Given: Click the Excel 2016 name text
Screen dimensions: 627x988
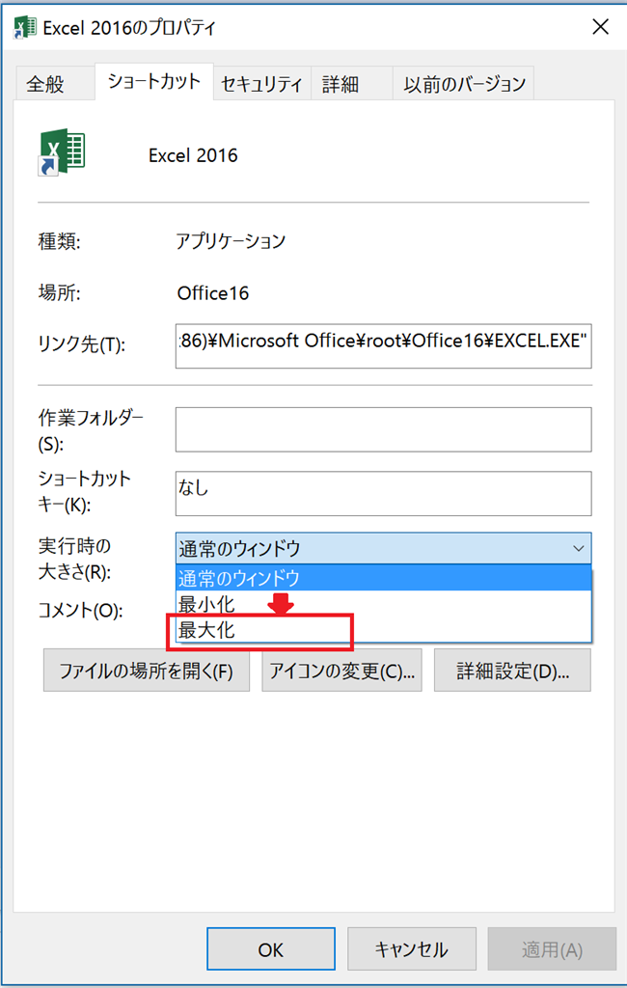Looking at the screenshot, I should pos(193,155).
